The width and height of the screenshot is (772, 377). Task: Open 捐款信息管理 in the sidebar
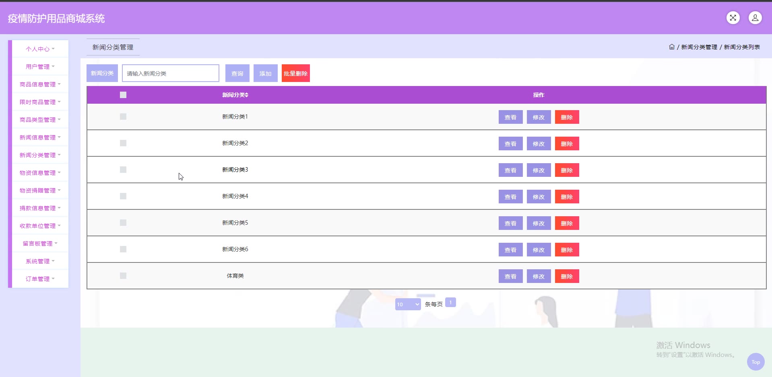coord(40,208)
